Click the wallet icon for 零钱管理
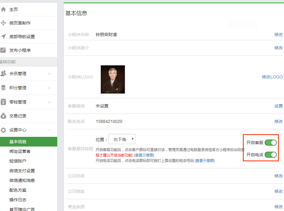 pyautogui.click(x=3, y=102)
